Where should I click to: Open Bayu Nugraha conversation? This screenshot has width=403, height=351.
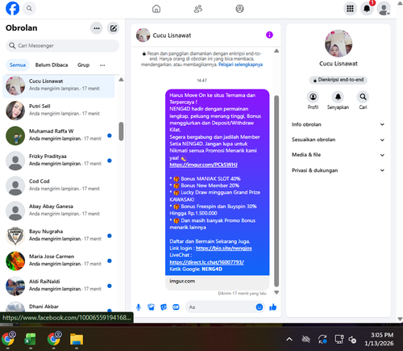tap(59, 235)
